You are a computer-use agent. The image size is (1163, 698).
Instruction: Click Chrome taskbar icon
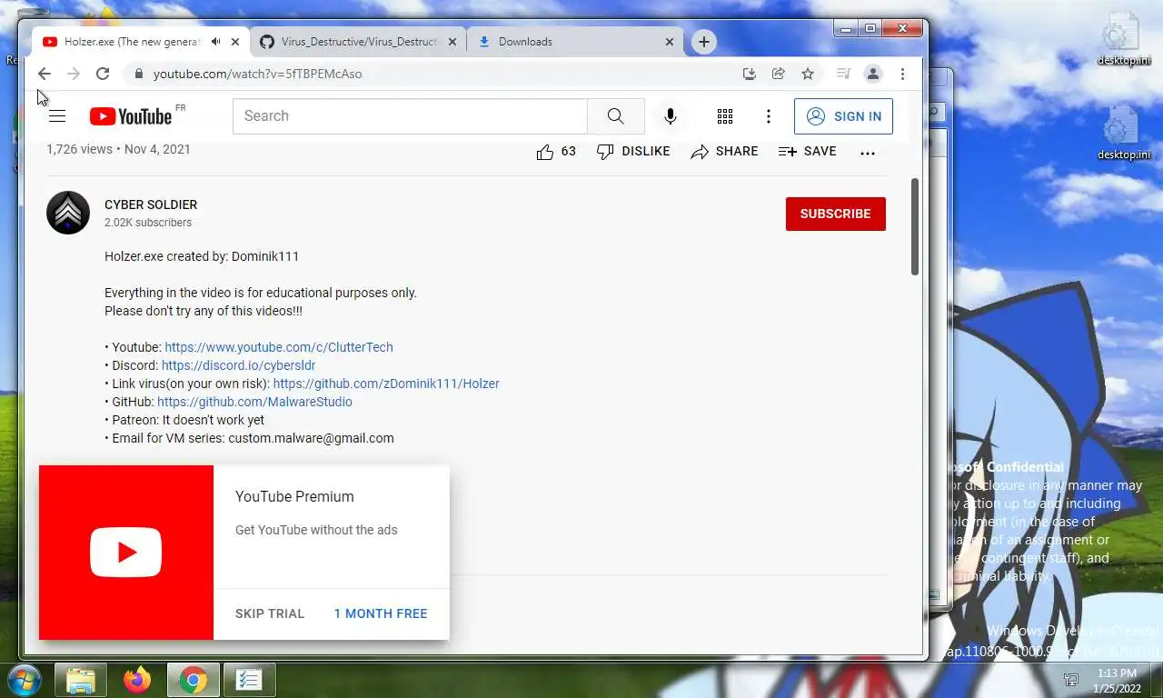coord(193,680)
